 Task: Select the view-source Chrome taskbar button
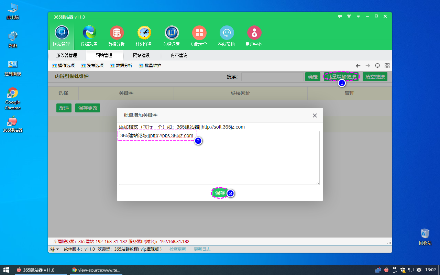(96, 270)
